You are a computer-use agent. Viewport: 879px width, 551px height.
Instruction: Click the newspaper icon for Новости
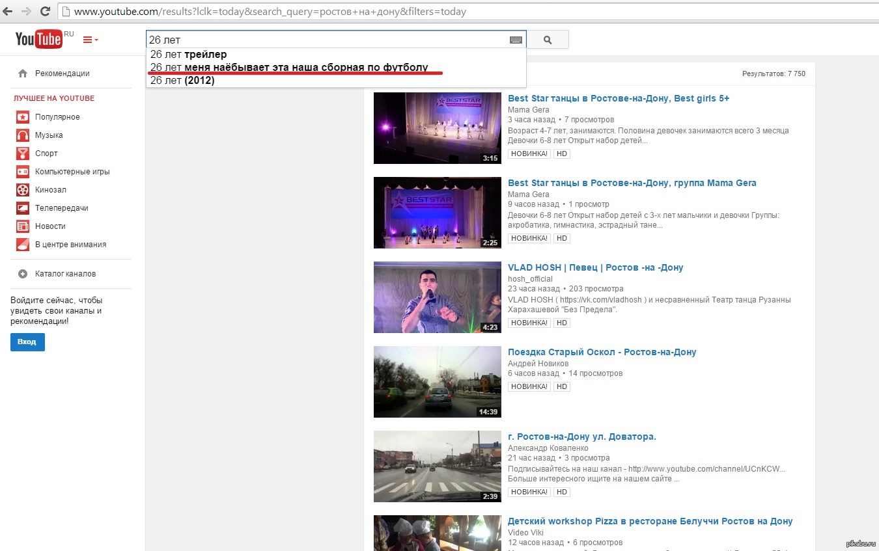(x=23, y=226)
